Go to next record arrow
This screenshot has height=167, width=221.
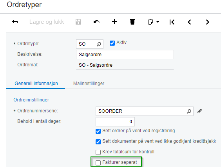click(207, 22)
